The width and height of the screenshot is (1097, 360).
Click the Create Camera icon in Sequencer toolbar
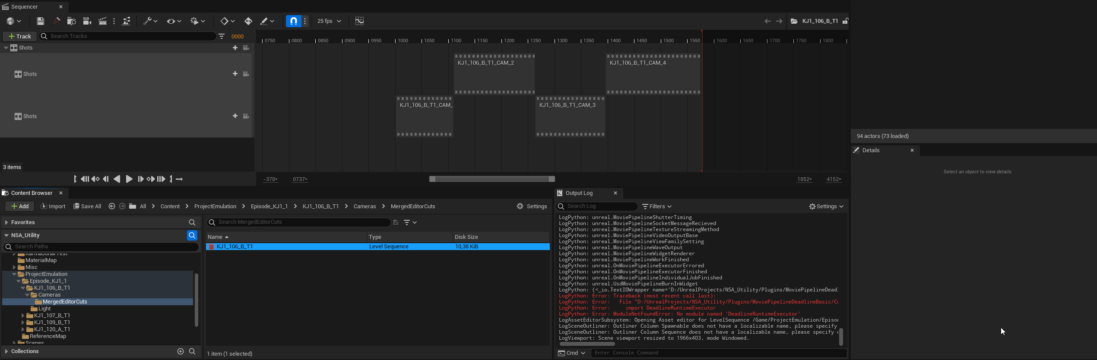click(87, 21)
